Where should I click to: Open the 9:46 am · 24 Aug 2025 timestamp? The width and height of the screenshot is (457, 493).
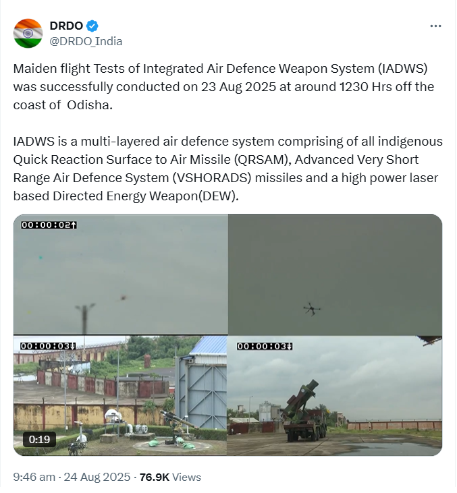[x=72, y=477]
